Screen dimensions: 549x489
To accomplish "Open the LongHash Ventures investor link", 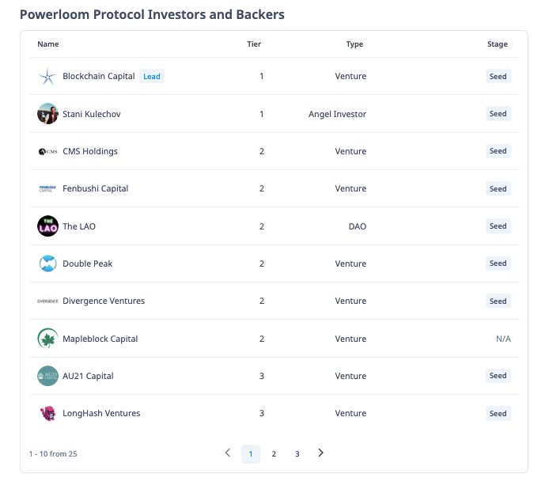I will pyautogui.click(x=101, y=413).
